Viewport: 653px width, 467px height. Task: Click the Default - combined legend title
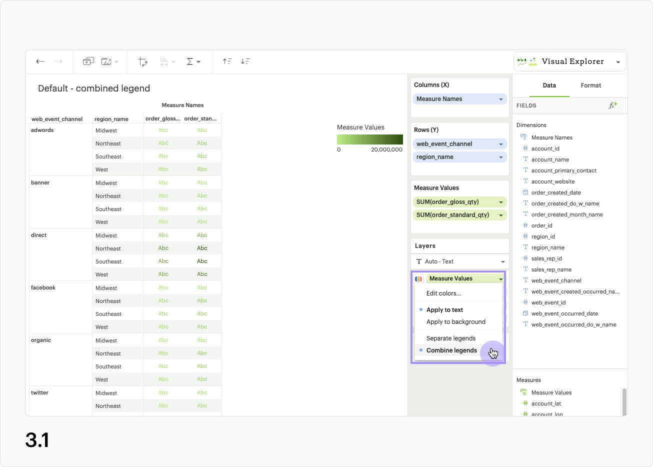click(x=94, y=88)
